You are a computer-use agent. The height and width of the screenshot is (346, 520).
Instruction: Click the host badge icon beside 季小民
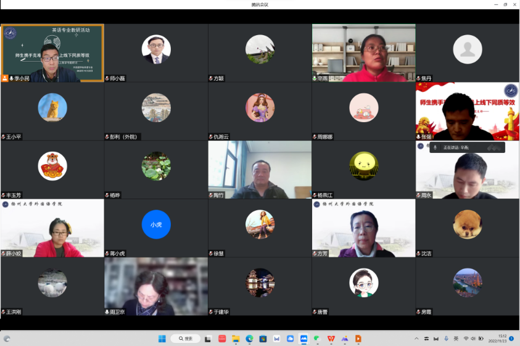tap(5, 78)
